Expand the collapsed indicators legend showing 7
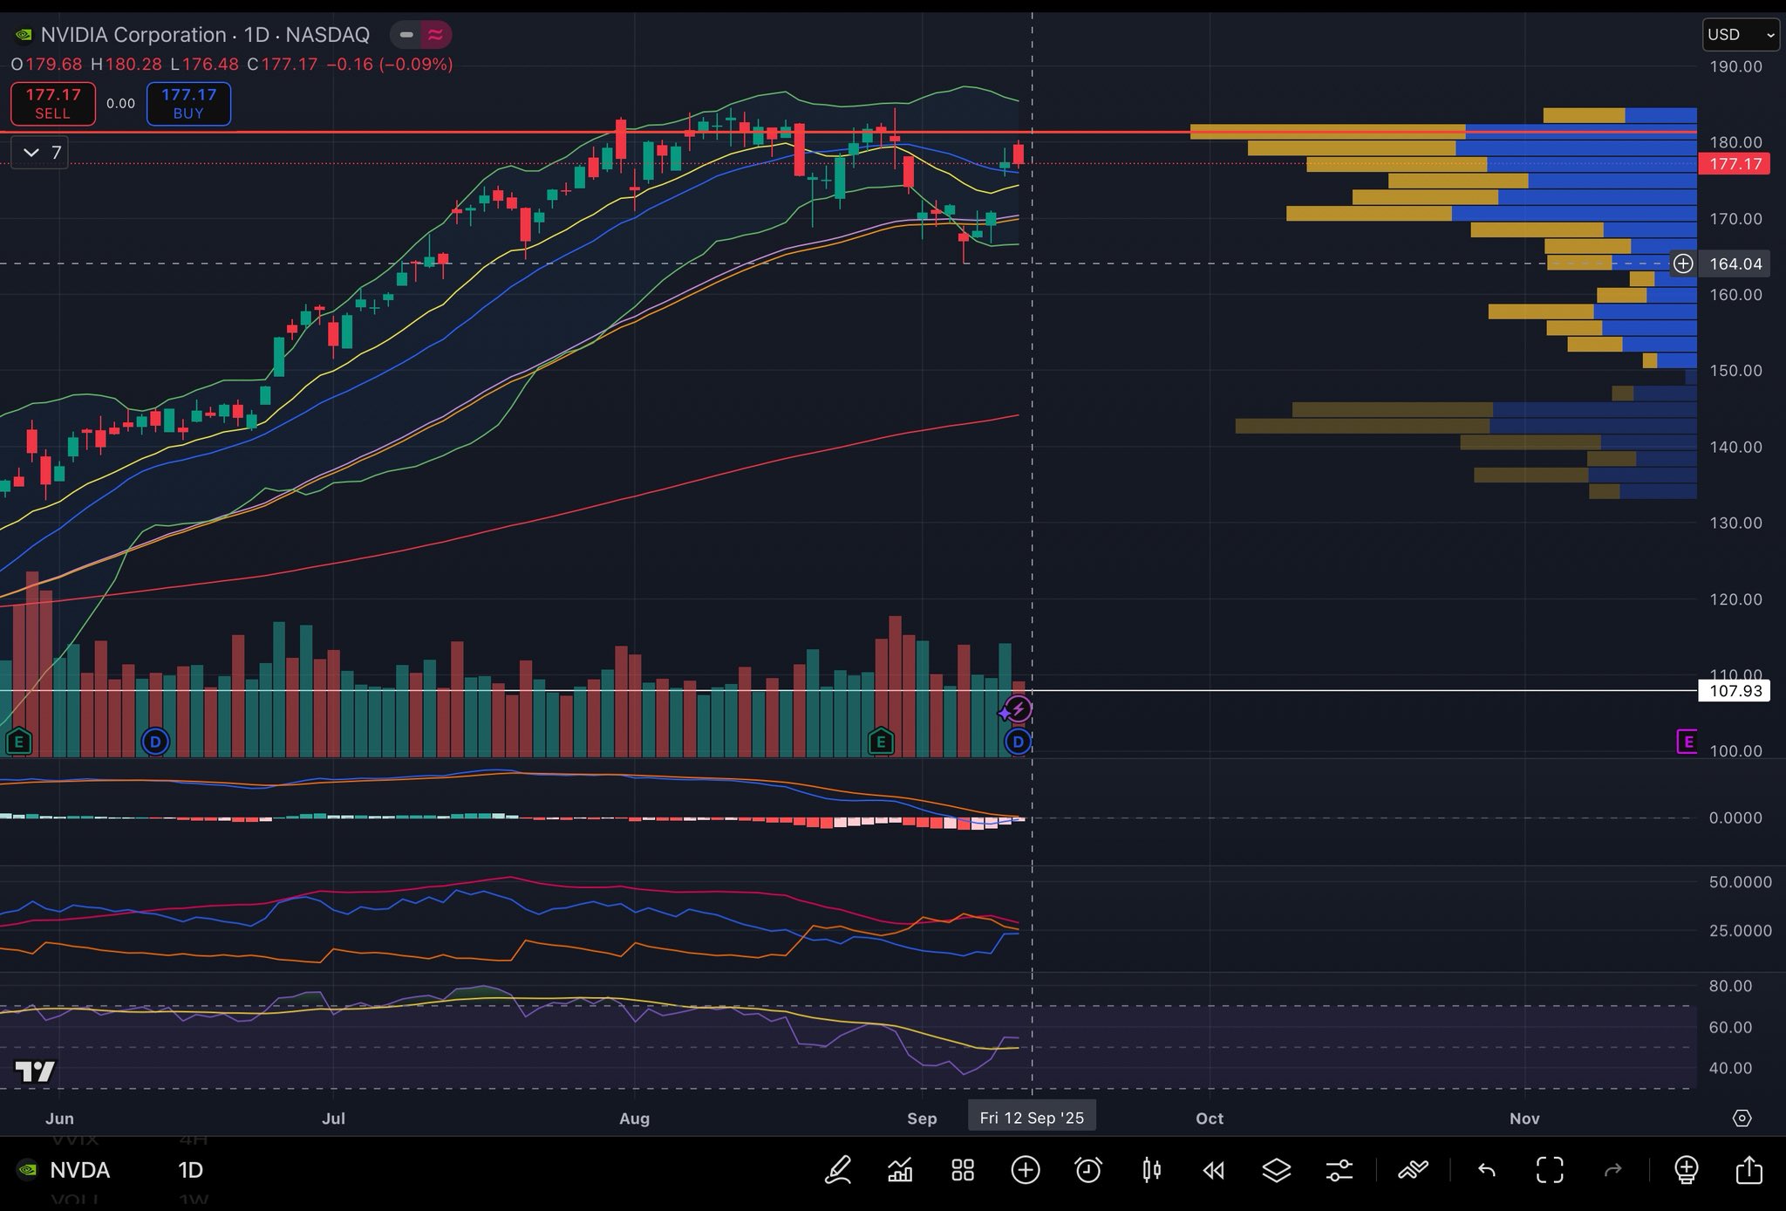 pyautogui.click(x=41, y=153)
